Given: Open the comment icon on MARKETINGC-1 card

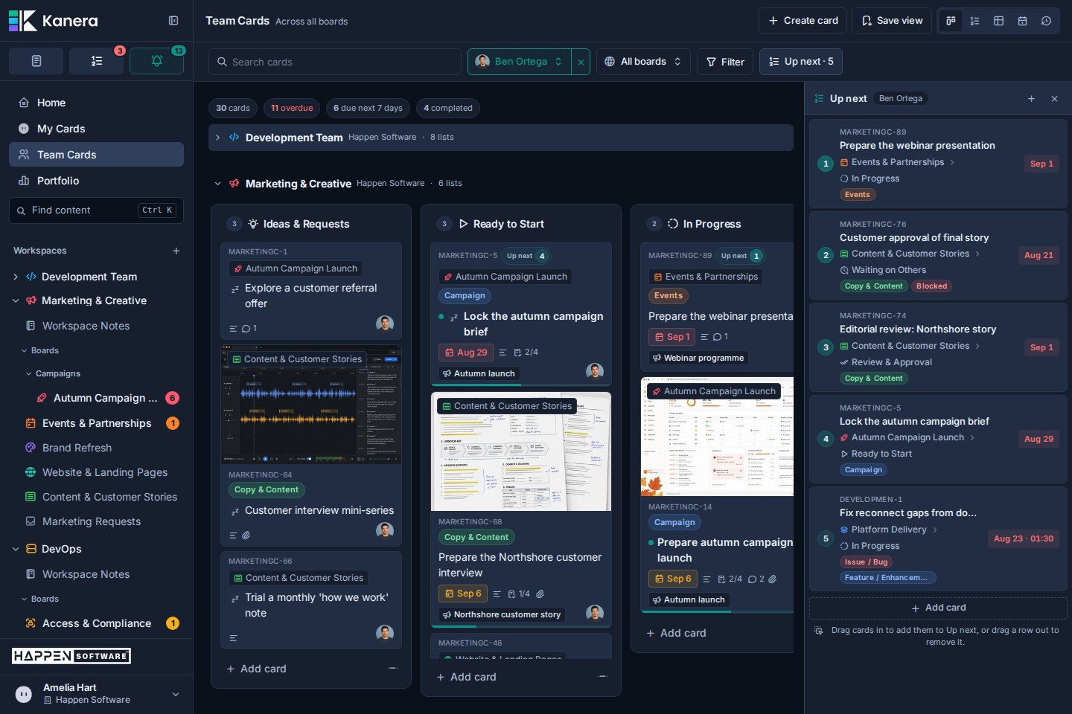Looking at the screenshot, I should click(x=249, y=328).
